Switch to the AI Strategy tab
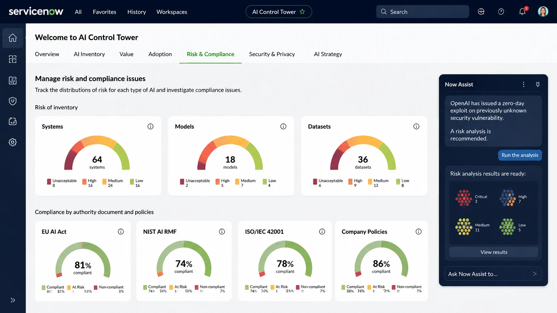Screen dimensions: 557x313 (x=328, y=54)
